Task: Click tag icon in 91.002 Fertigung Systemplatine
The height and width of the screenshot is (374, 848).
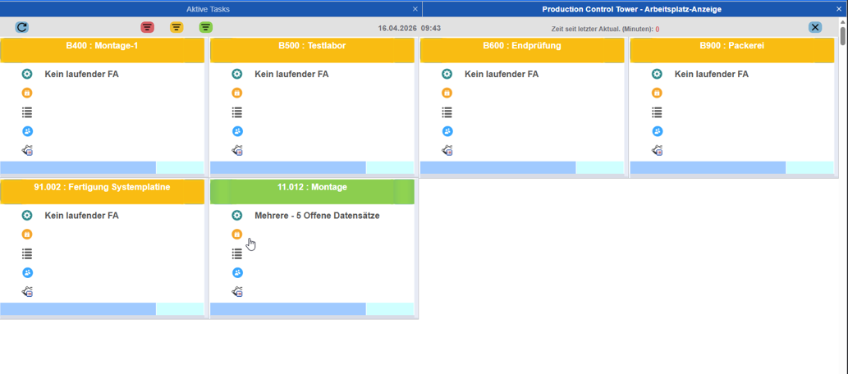Action: pos(27,292)
